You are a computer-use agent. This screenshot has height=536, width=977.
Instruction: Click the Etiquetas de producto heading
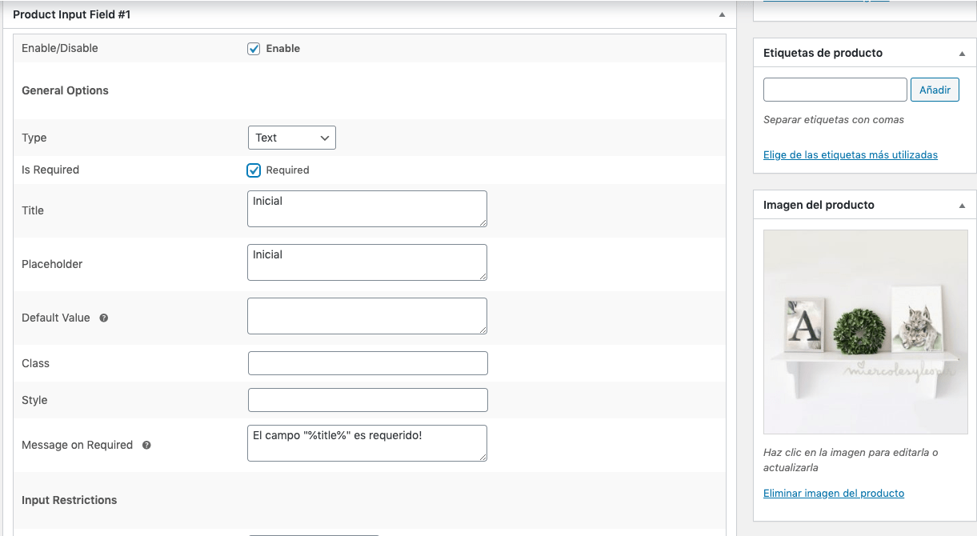(823, 53)
